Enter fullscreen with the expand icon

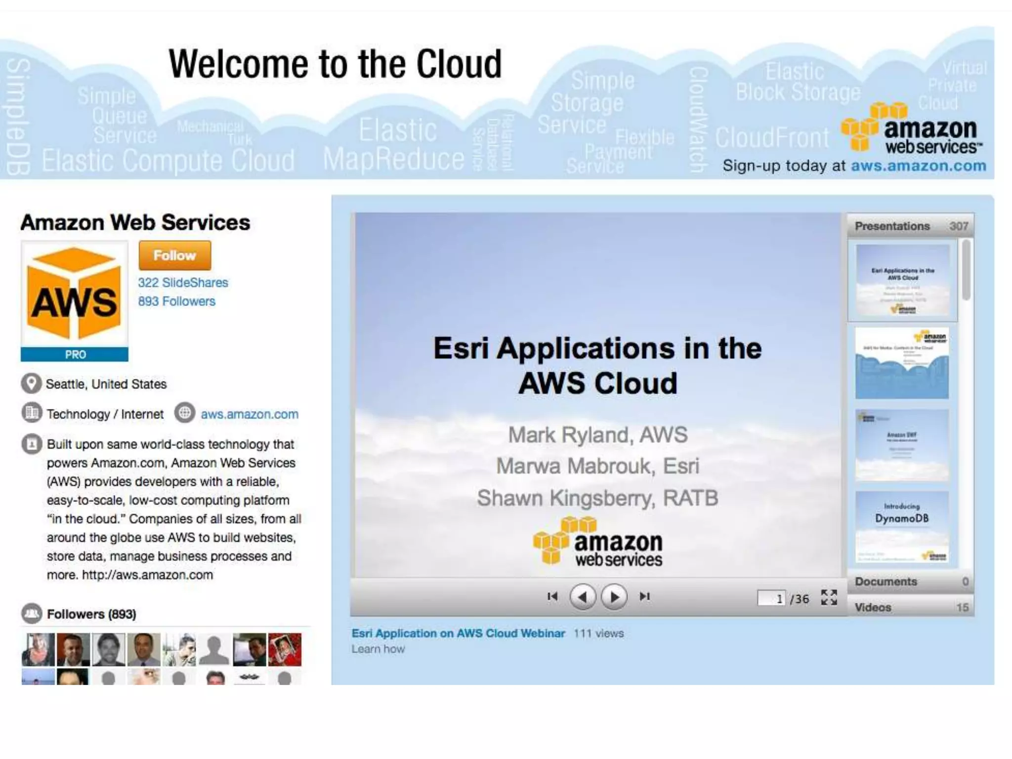coord(829,597)
